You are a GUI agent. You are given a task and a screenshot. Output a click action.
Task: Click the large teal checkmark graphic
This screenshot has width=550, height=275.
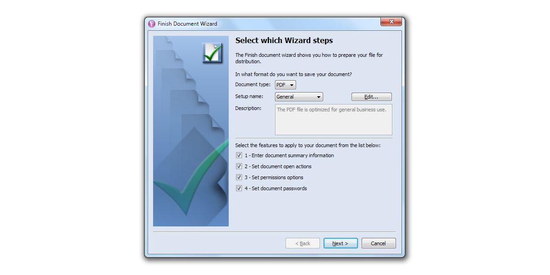point(191,179)
